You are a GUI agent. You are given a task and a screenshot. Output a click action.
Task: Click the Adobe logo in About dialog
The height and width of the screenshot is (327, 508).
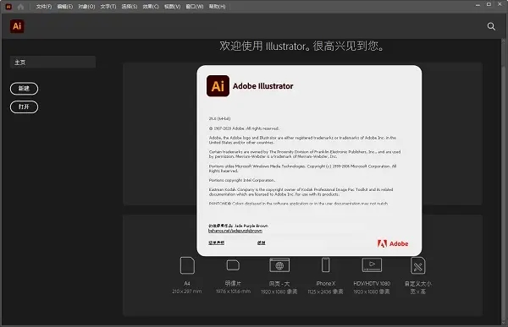point(393,243)
